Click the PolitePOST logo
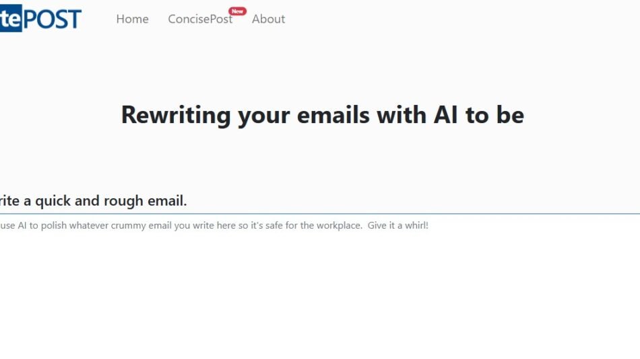This screenshot has width=640, height=359. 40,19
